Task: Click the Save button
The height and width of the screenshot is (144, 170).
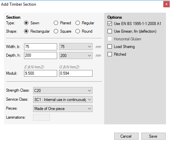Action: click(153, 136)
